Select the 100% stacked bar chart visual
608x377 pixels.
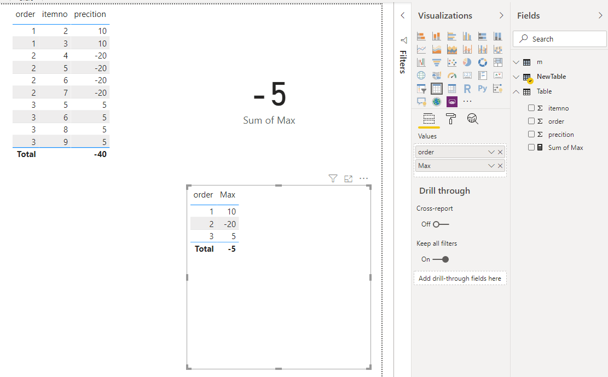[x=482, y=37]
